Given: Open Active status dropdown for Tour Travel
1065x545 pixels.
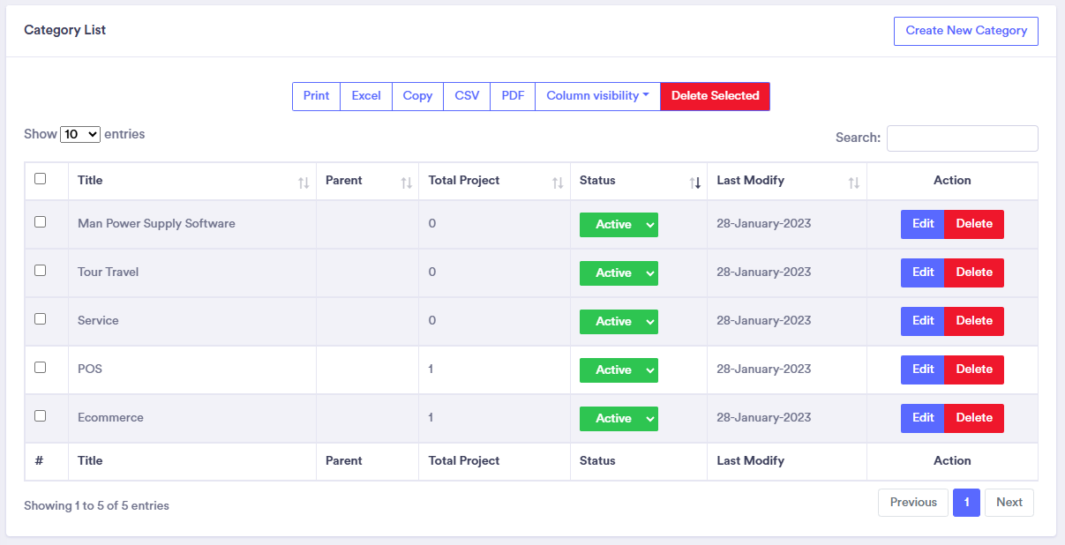Looking at the screenshot, I should (x=619, y=273).
